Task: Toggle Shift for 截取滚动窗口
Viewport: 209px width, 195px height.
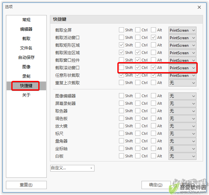Action: pyautogui.click(x=121, y=67)
